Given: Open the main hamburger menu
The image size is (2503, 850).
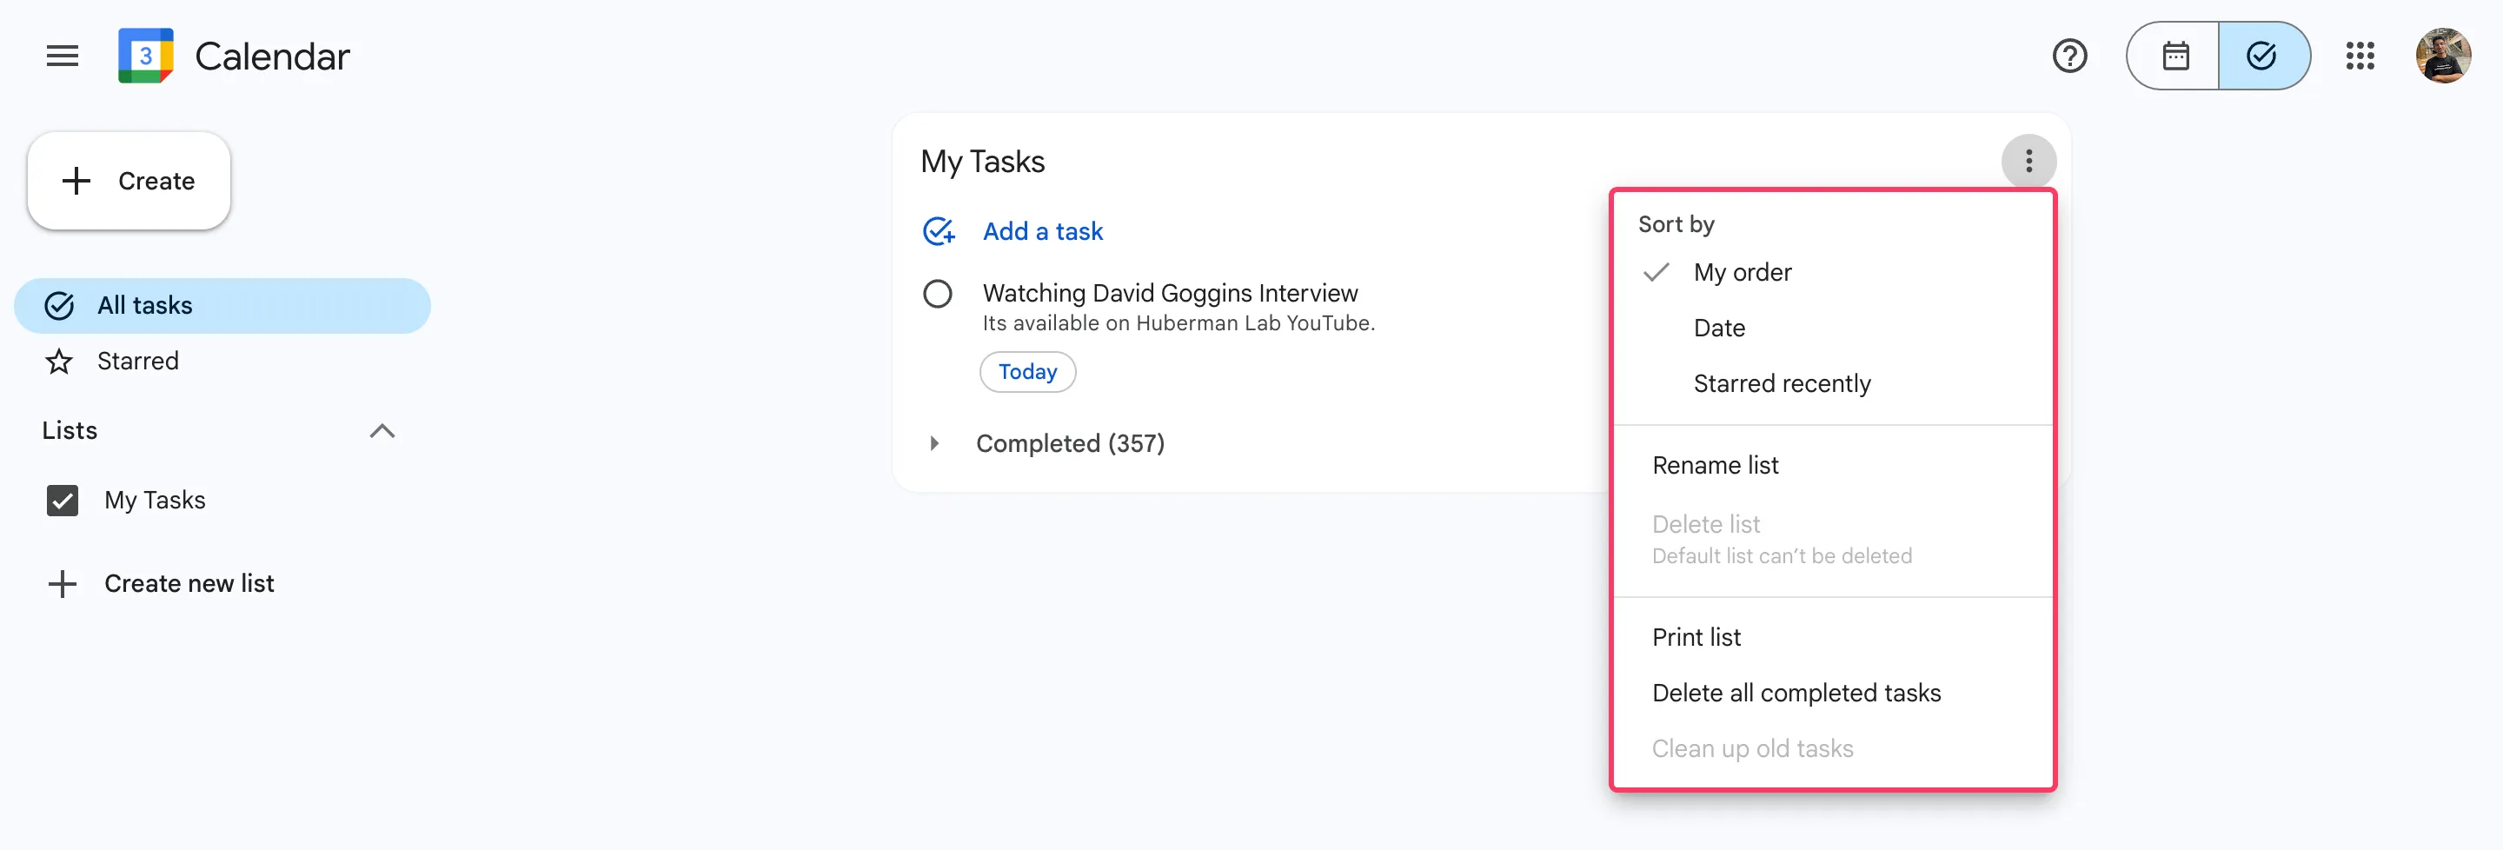Looking at the screenshot, I should [x=63, y=56].
